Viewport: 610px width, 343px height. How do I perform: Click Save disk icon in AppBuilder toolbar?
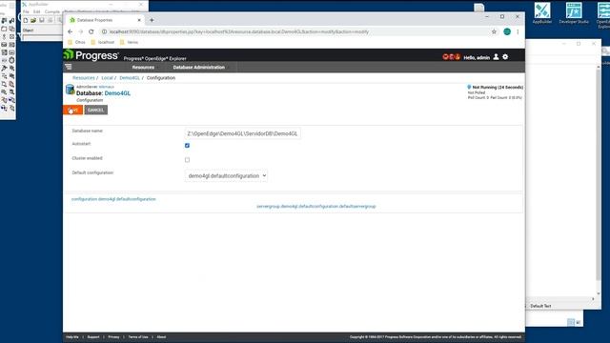pos(42,20)
